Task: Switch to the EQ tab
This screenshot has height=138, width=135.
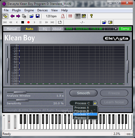Action: [45, 29]
